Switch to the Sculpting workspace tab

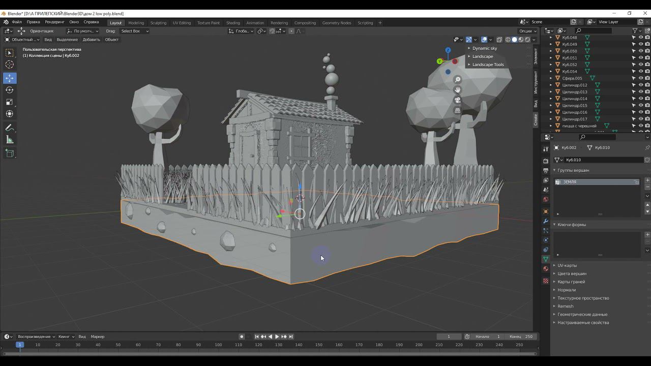(158, 23)
